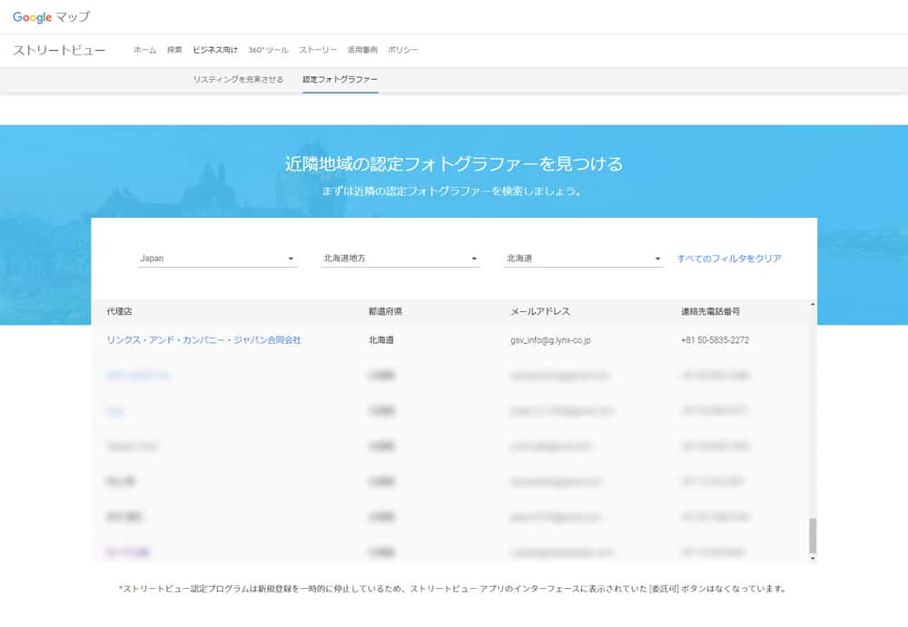Image resolution: width=908 pixels, height=627 pixels.
Task: Open the ストーリー navigation item
Action: pos(318,50)
